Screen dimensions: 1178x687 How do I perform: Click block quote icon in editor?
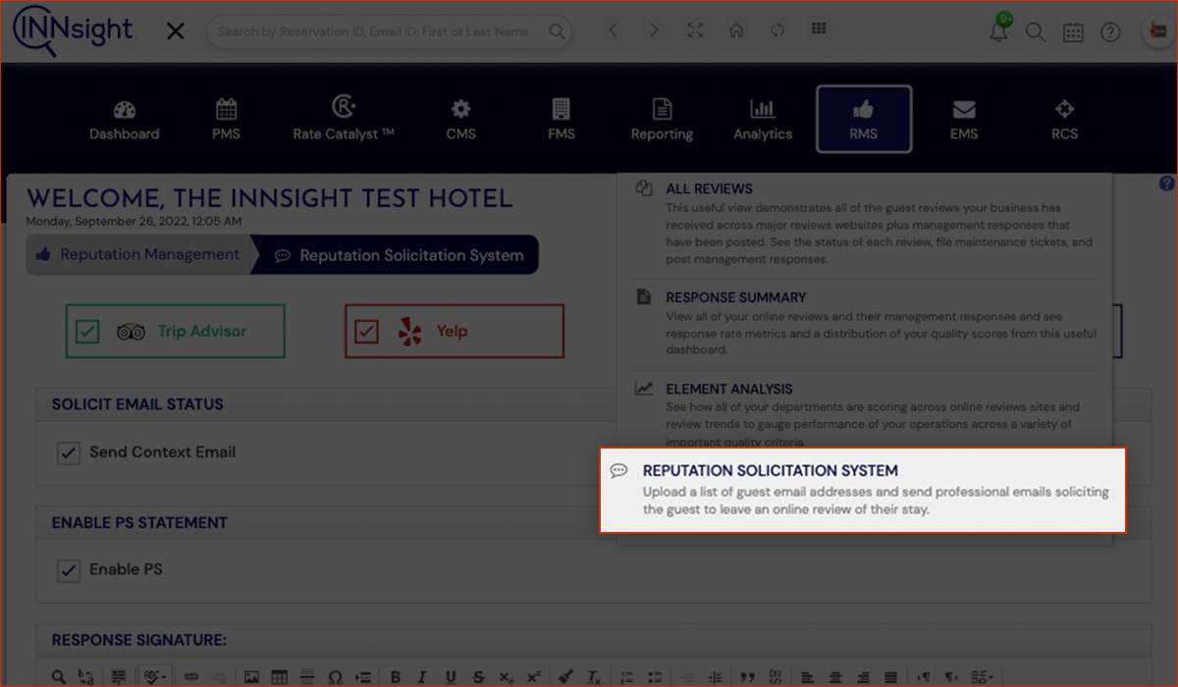(747, 676)
